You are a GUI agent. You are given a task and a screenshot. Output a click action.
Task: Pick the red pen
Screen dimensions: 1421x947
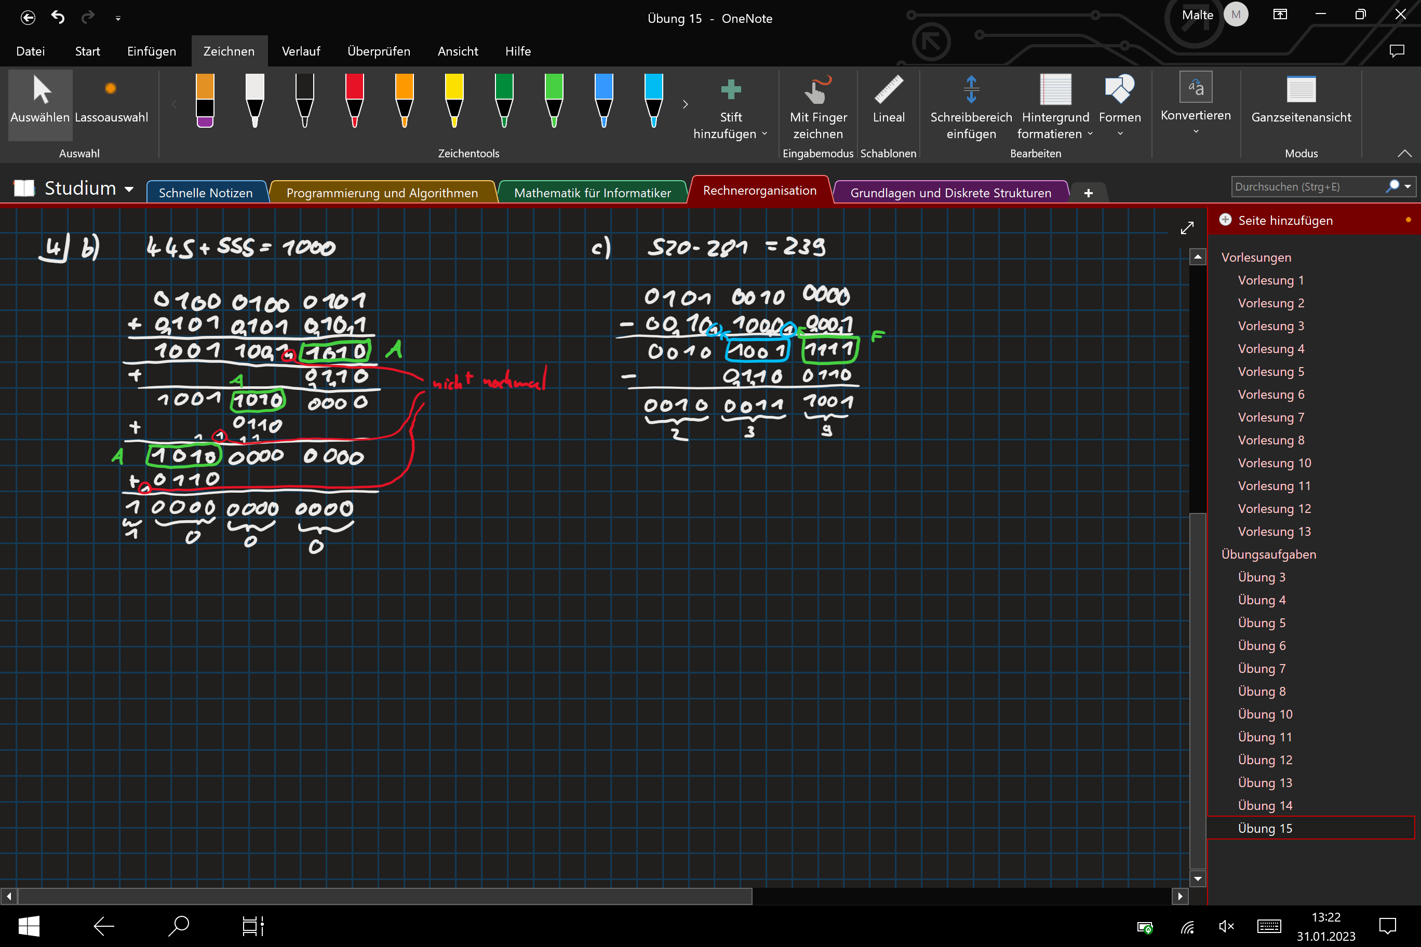pos(355,100)
